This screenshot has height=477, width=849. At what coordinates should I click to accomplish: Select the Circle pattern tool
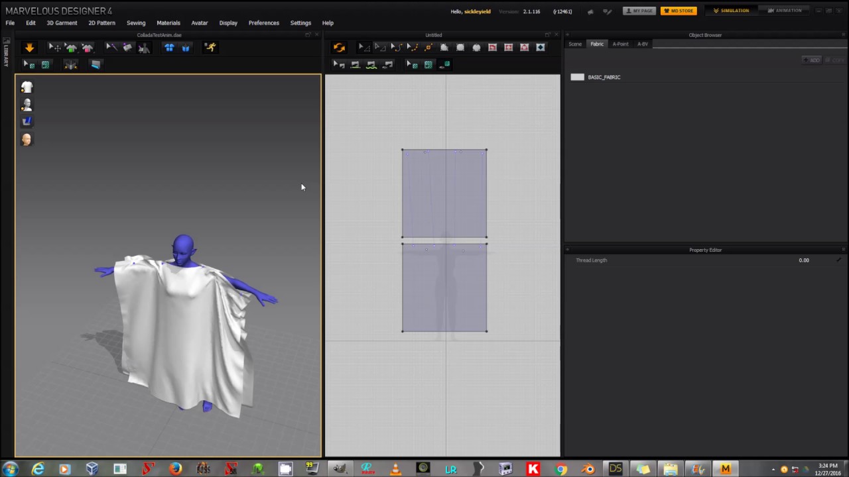(476, 48)
